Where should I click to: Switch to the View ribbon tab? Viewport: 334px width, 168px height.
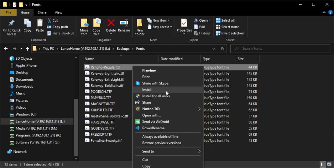(x=58, y=12)
